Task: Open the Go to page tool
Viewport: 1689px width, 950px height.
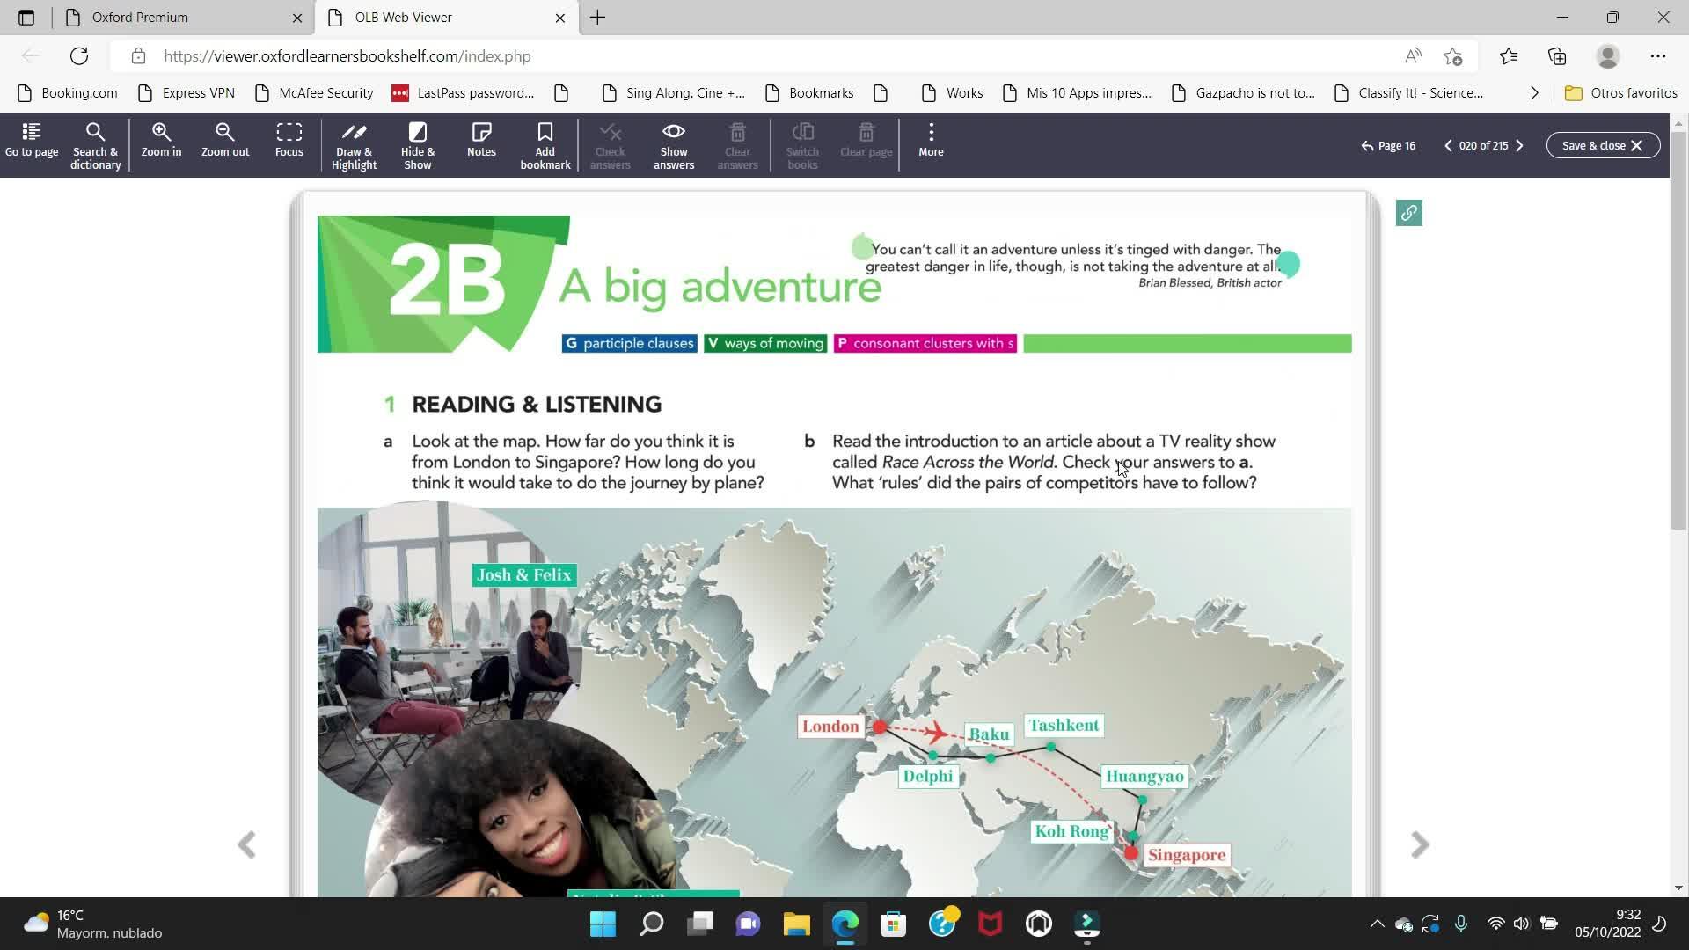Action: click(32, 141)
